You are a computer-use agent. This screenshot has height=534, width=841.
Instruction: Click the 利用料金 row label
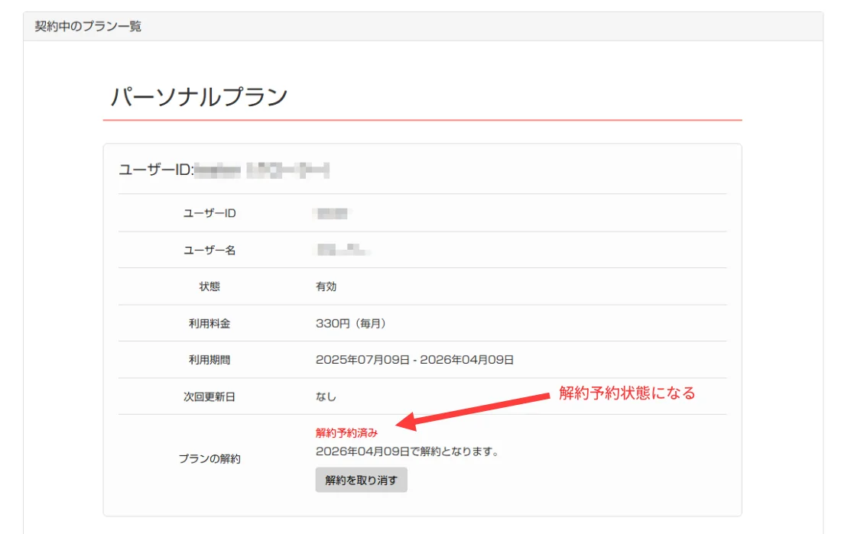pos(209,323)
